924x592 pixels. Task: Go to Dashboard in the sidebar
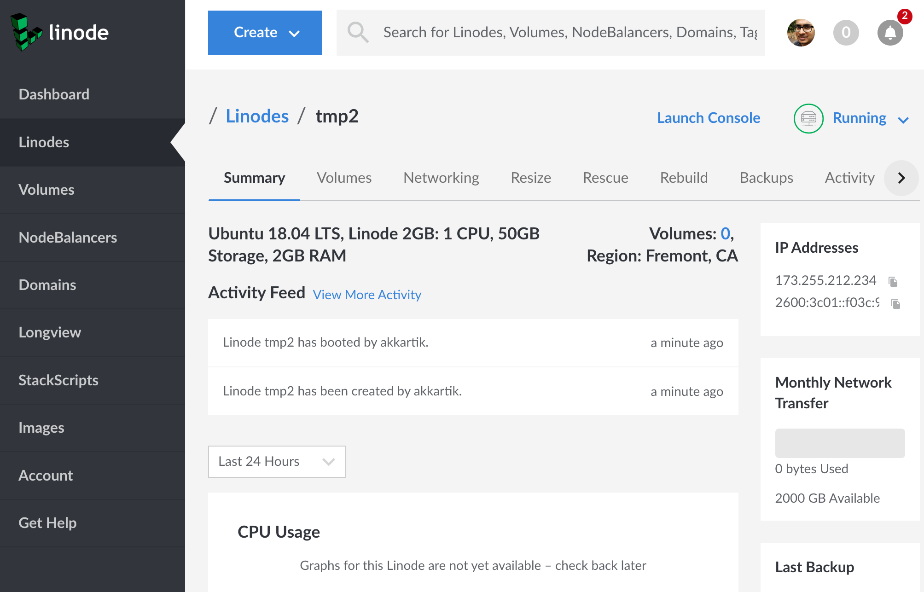[x=93, y=94]
